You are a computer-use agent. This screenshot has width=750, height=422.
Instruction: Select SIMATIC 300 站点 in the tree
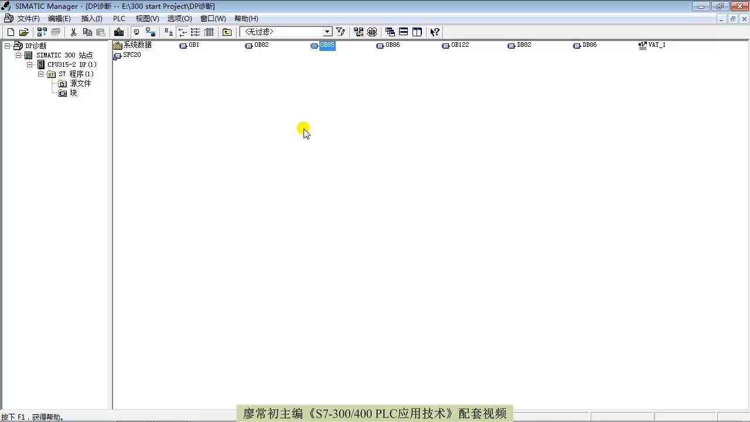pyautogui.click(x=64, y=55)
